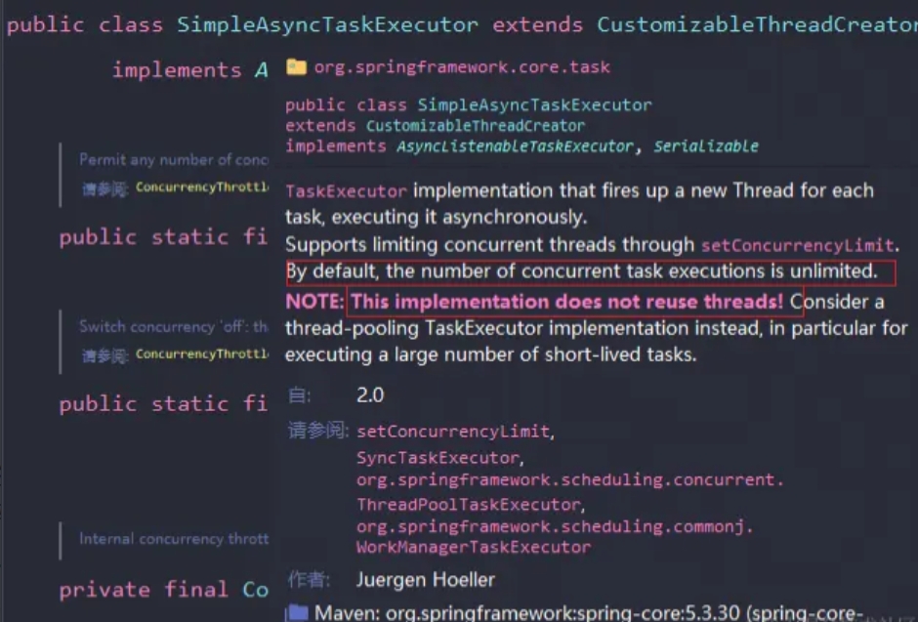Image resolution: width=918 pixels, height=622 pixels.
Task: Click the 'private final Co' code line
Action: [163, 590]
